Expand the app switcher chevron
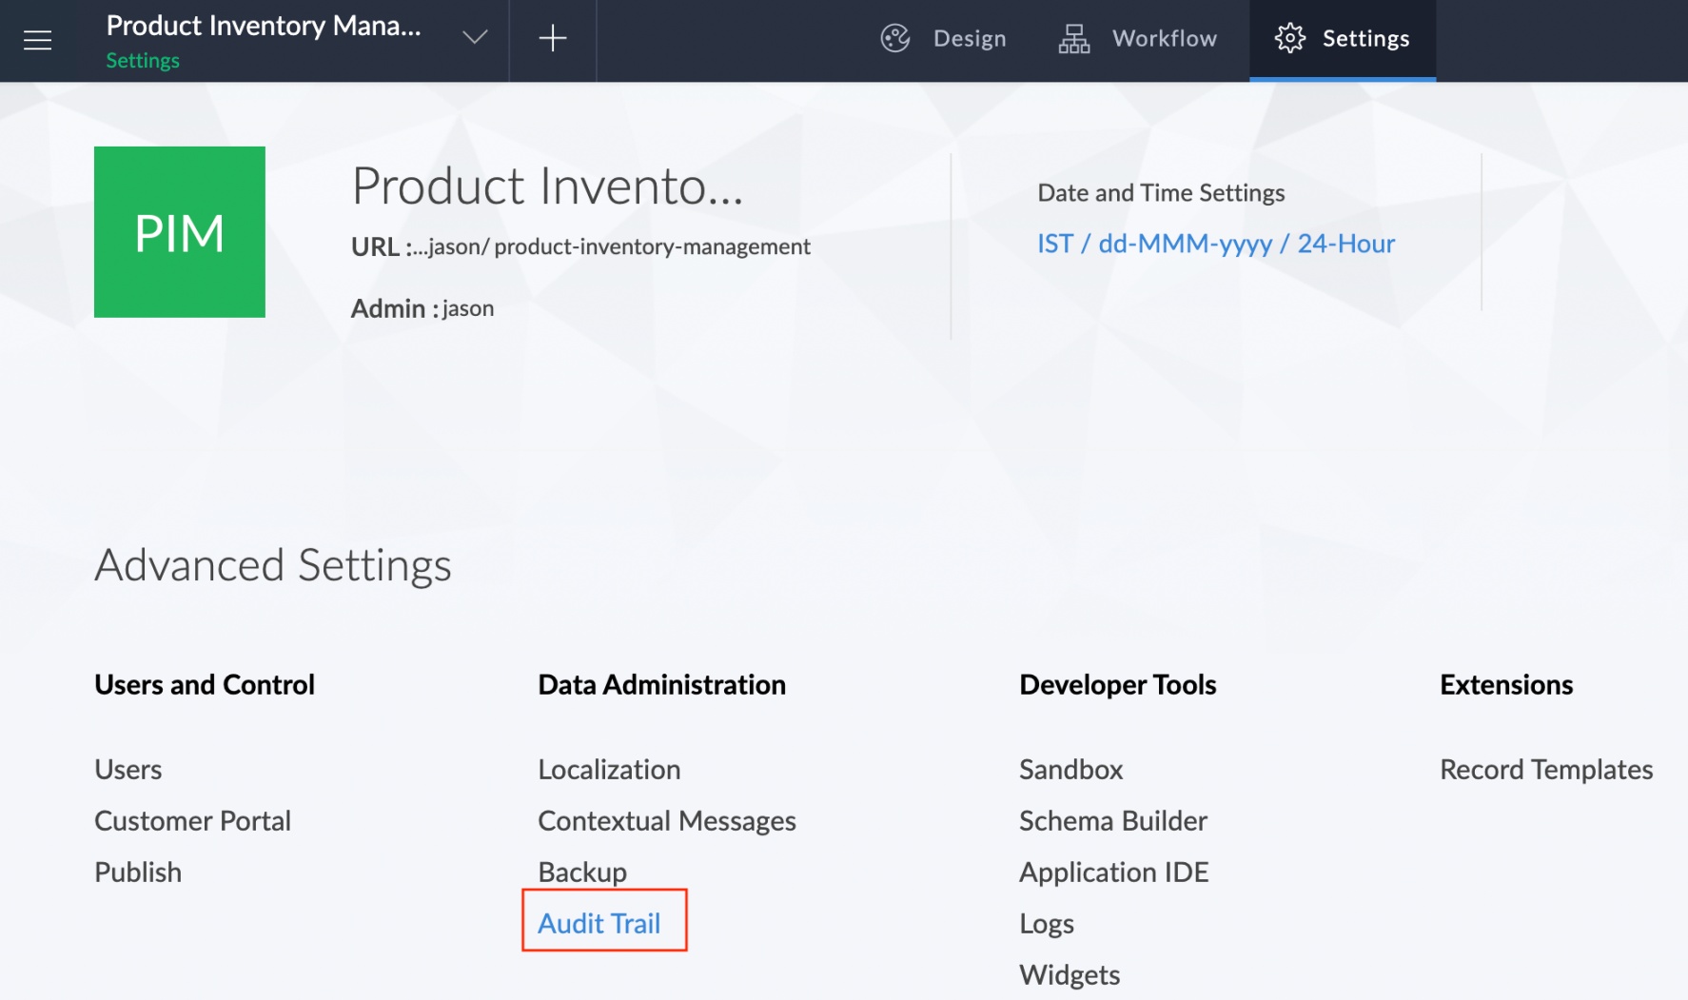This screenshot has height=1000, width=1688. click(472, 38)
